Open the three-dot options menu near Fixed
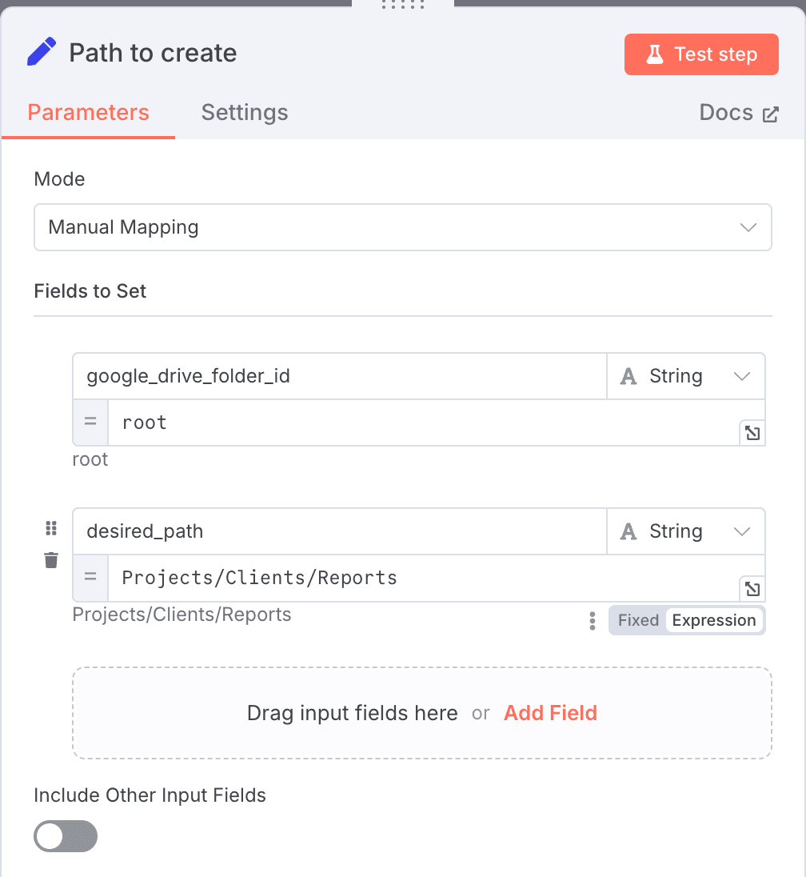 tap(593, 620)
